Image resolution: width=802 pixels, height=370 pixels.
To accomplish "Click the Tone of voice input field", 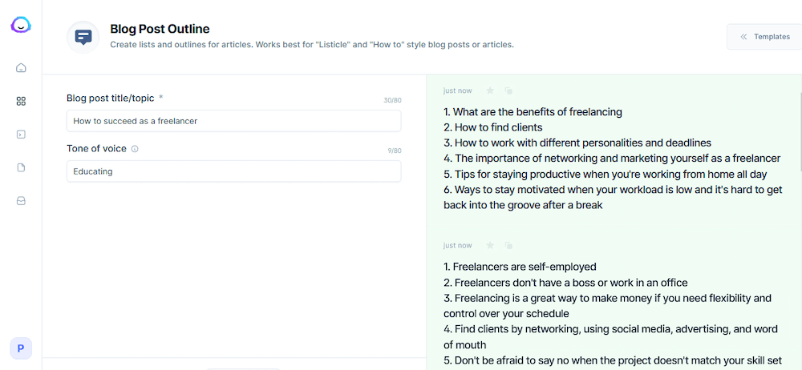I will tap(233, 171).
